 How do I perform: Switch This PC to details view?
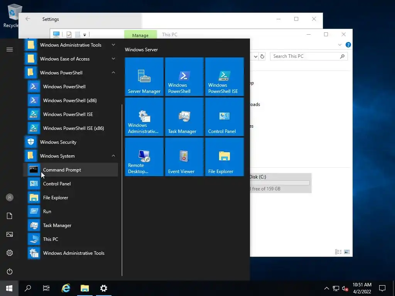click(338, 252)
